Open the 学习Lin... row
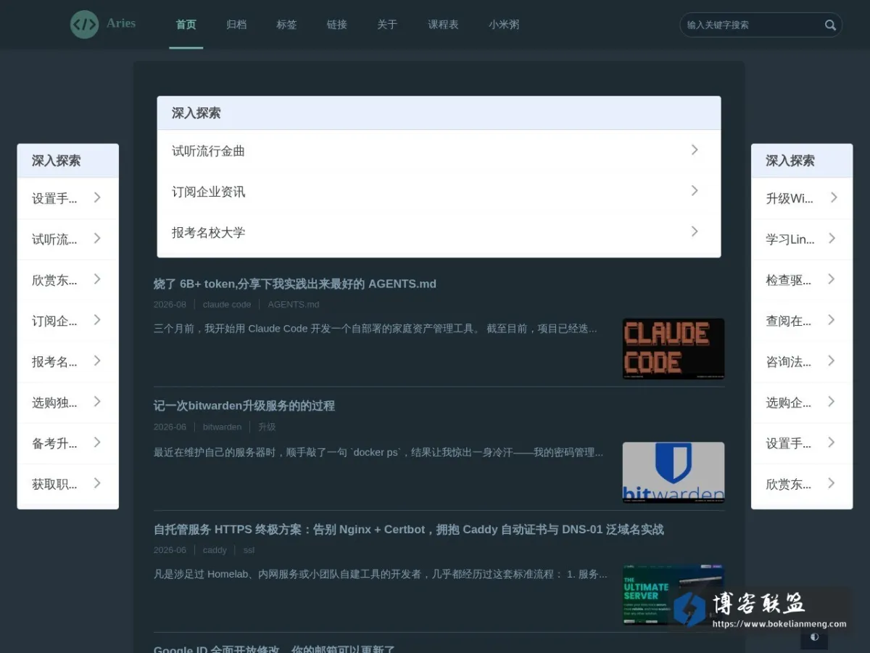 (802, 239)
